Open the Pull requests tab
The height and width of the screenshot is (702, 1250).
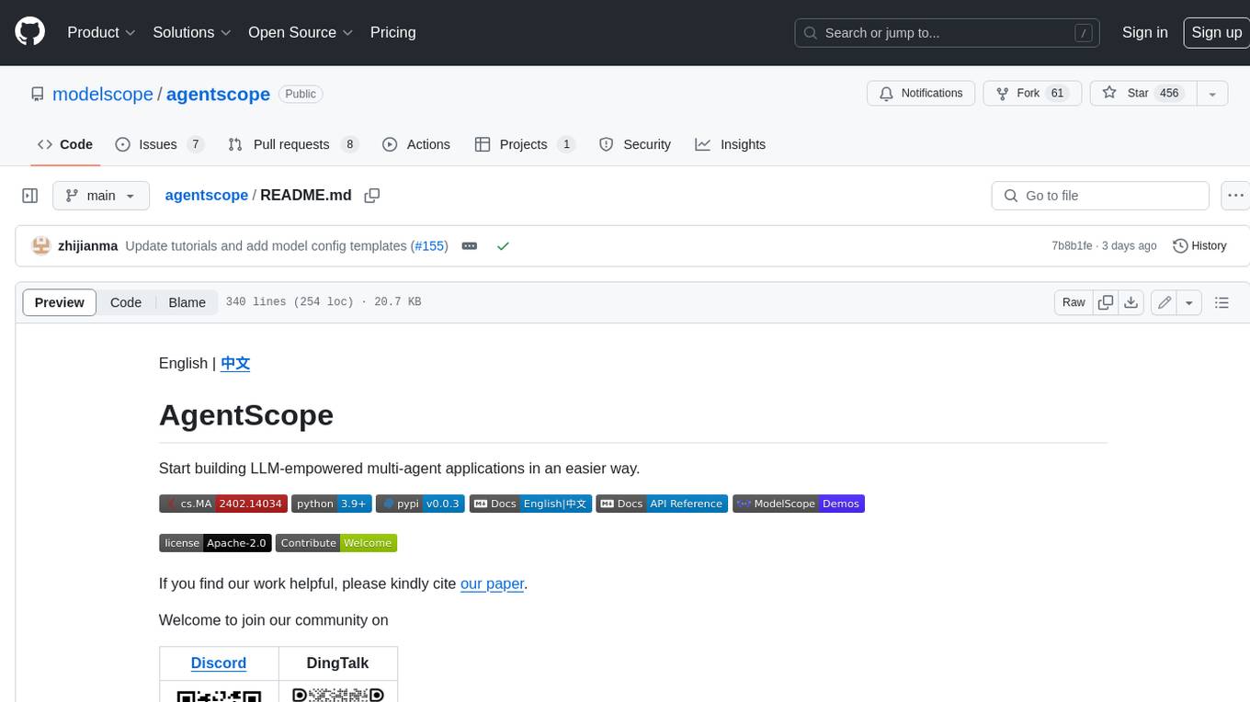tap(293, 144)
